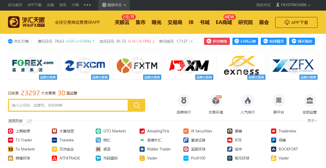Click the 大華继显 logo icon
326x168 pixels.
pos(54,131)
